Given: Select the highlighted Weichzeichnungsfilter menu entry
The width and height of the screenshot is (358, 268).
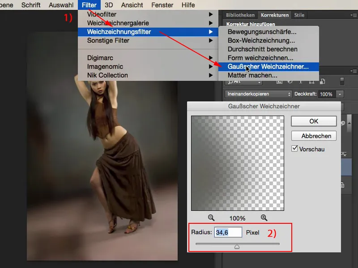Looking at the screenshot, I should click(148, 32).
